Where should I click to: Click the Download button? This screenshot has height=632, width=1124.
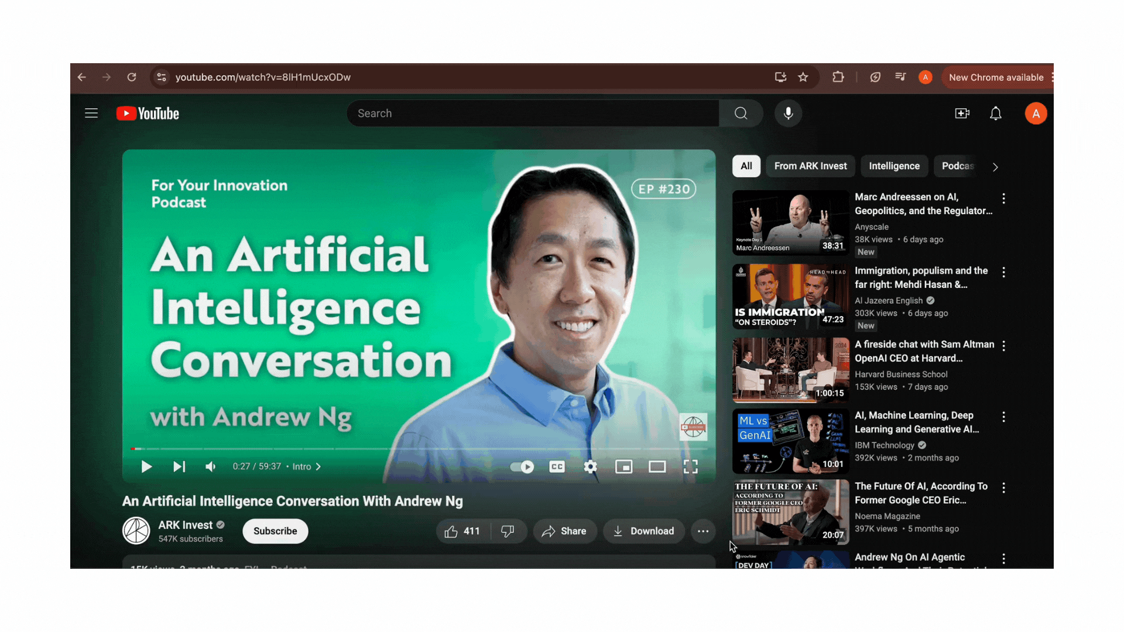644,531
